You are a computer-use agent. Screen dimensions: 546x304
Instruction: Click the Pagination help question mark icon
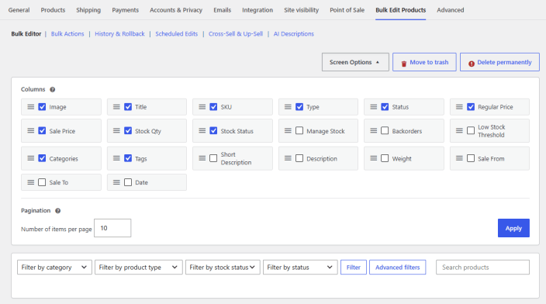(x=58, y=211)
